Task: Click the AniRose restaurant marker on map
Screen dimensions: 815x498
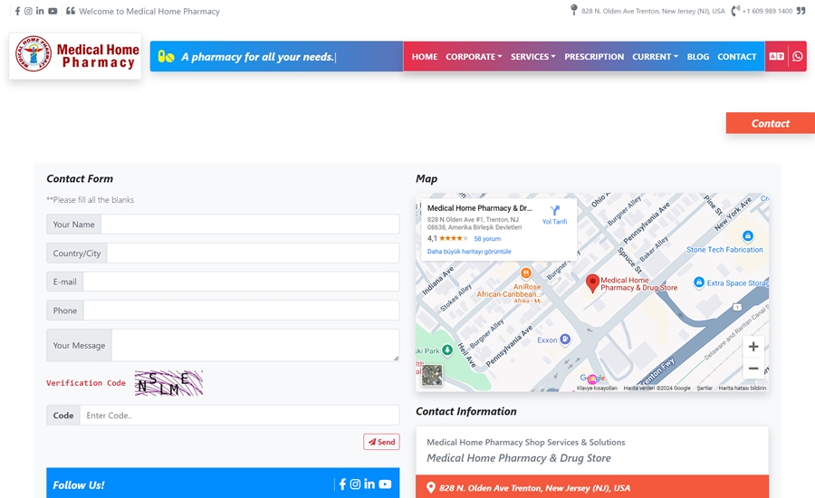Action: pyautogui.click(x=526, y=273)
